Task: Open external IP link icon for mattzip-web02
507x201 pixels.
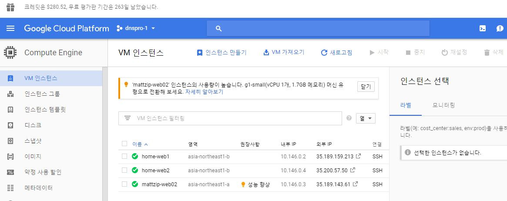Action: point(356,184)
